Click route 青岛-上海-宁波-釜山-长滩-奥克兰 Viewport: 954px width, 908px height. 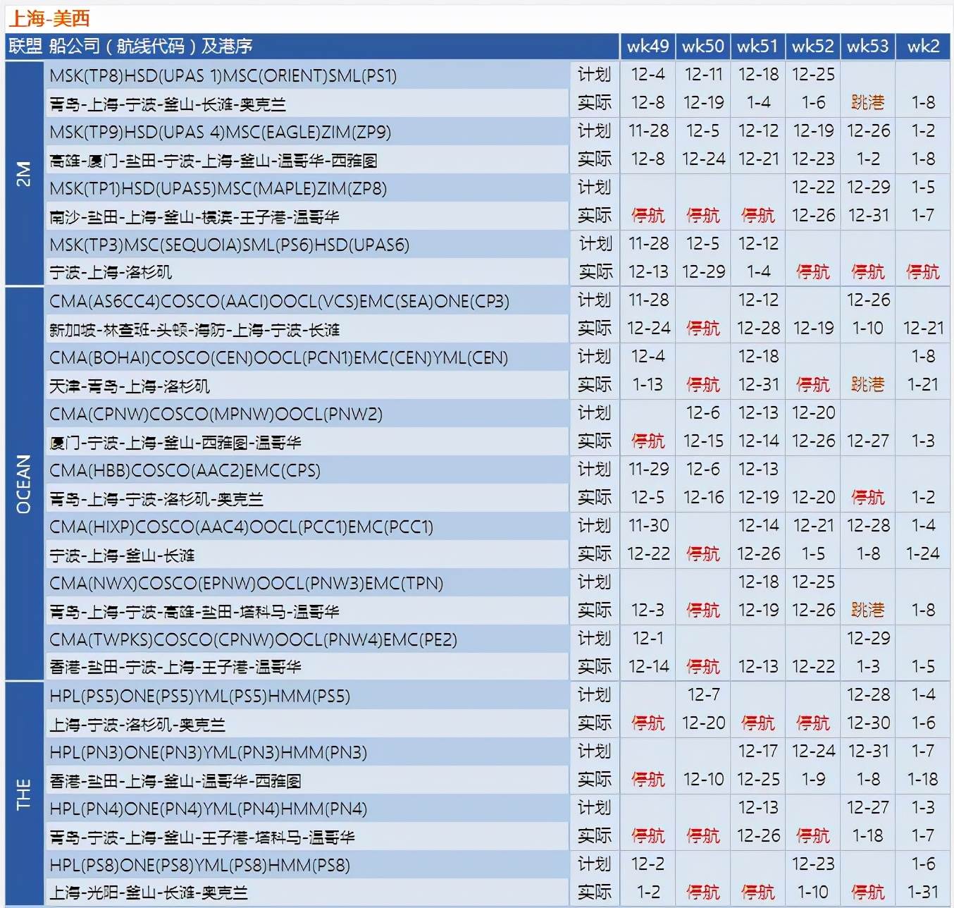(x=168, y=104)
